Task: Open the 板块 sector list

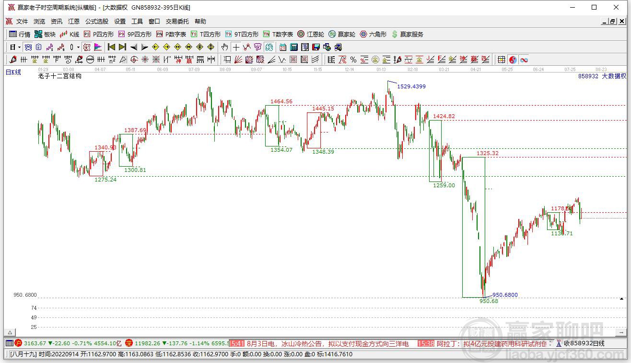Action: coord(45,34)
